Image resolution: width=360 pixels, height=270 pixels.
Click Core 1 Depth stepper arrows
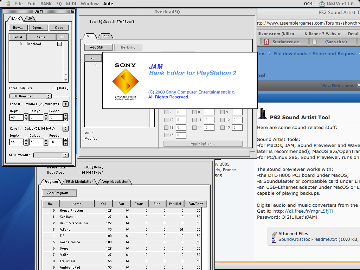[26, 142]
